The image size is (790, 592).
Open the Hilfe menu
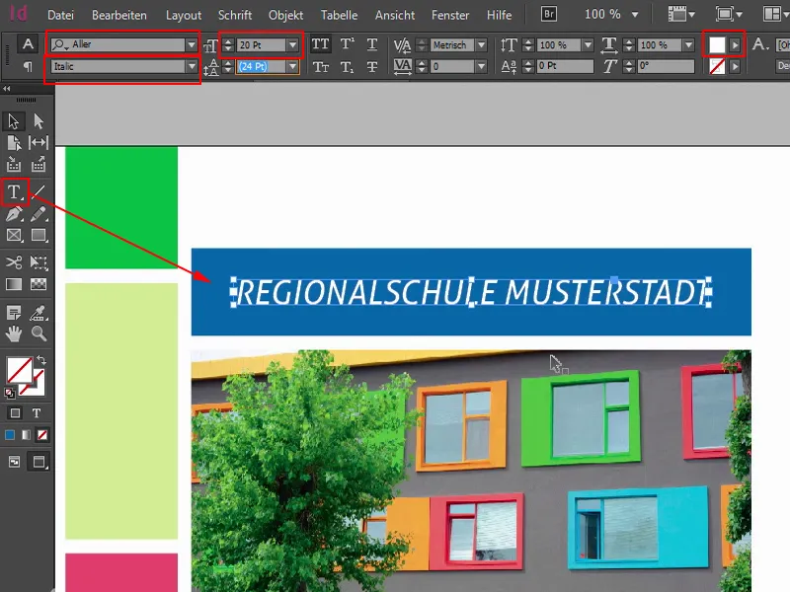point(499,15)
